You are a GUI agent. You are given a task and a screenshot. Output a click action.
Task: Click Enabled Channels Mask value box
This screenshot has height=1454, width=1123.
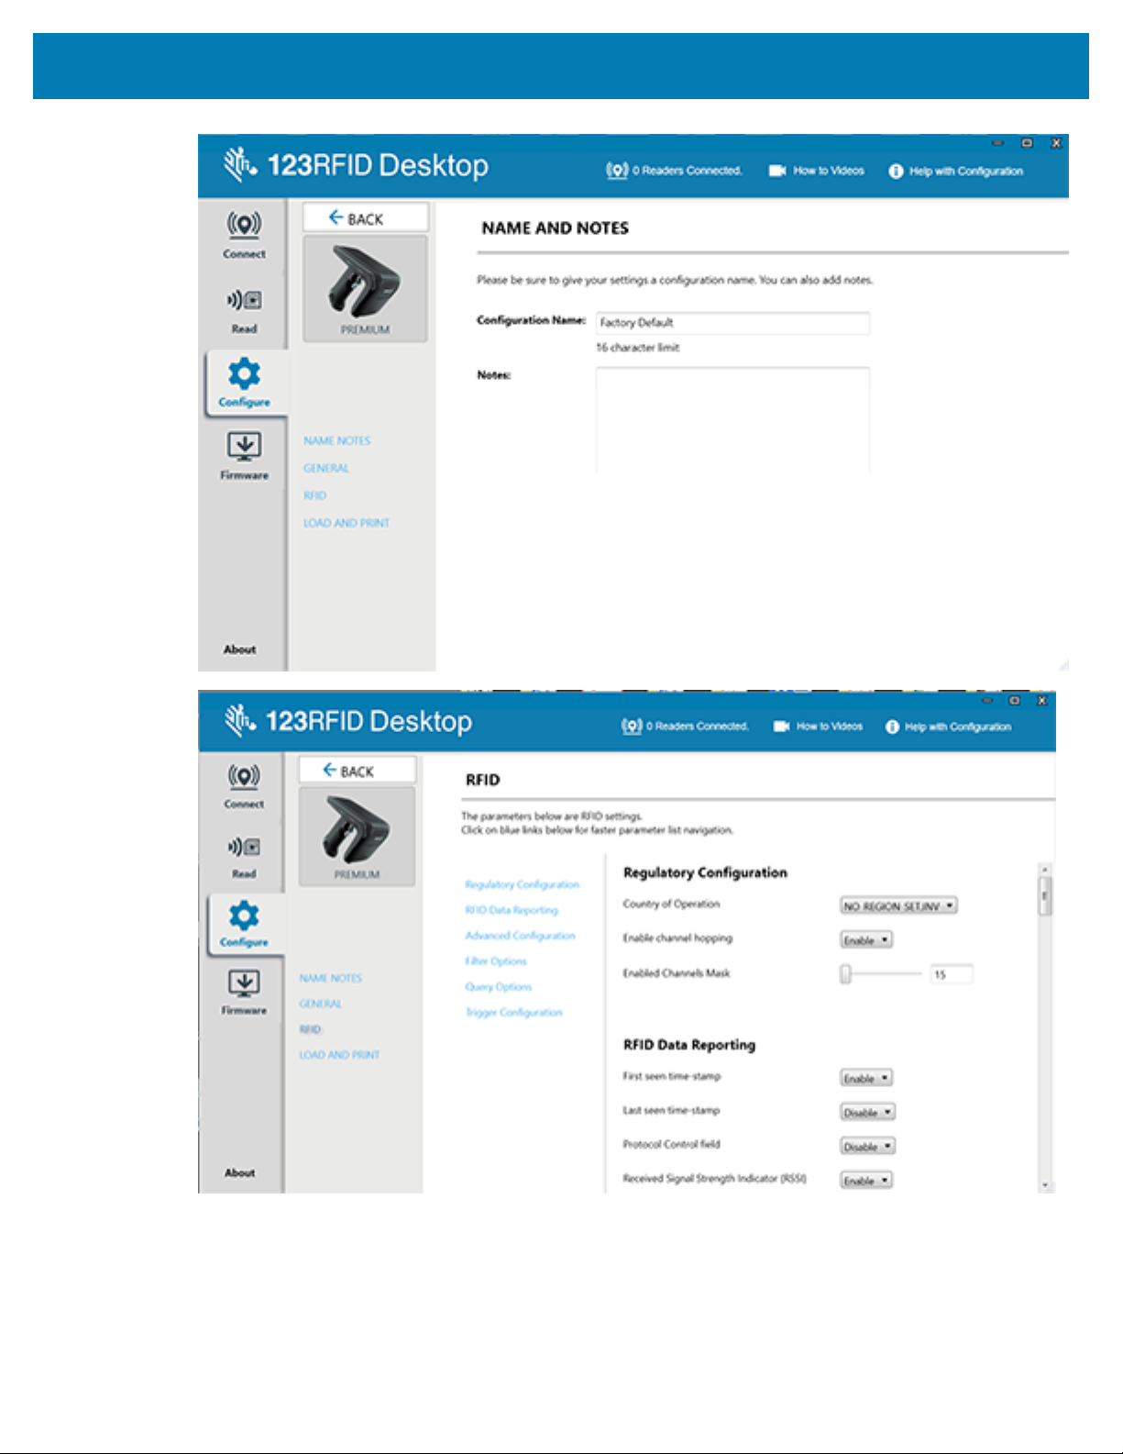pyautogui.click(x=952, y=975)
